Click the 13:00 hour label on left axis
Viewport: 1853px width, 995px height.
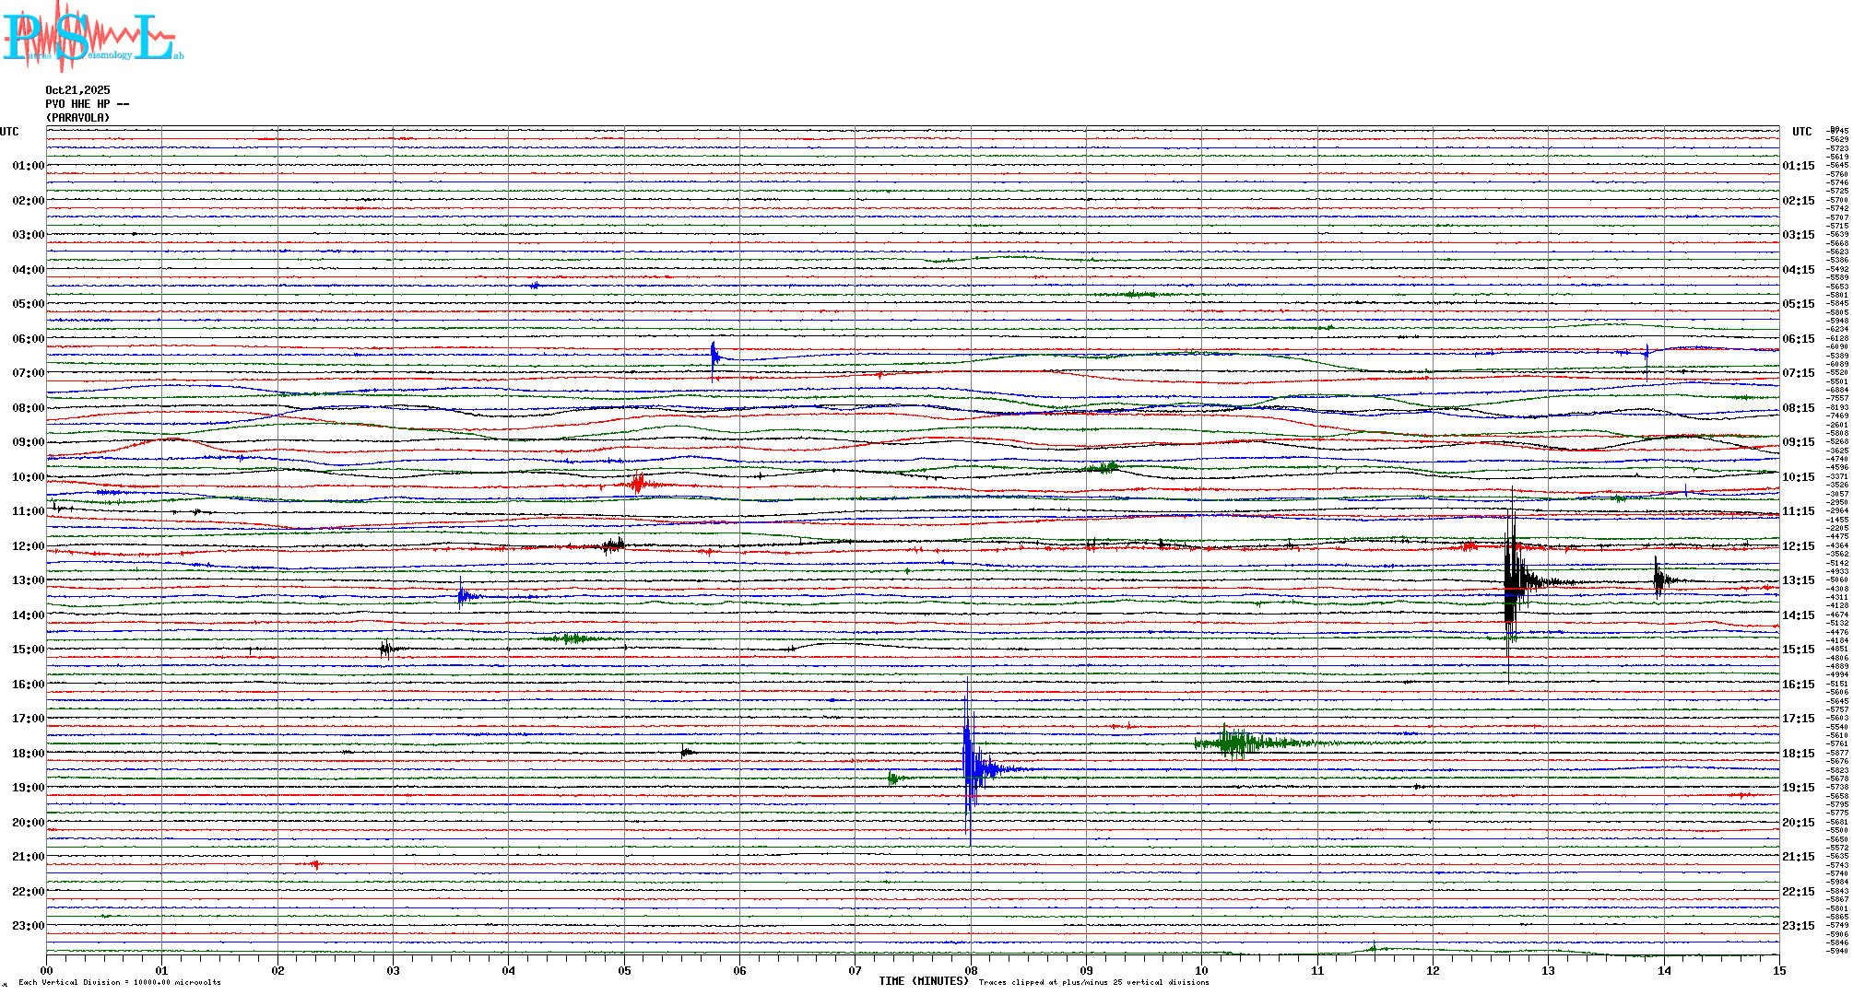28,580
